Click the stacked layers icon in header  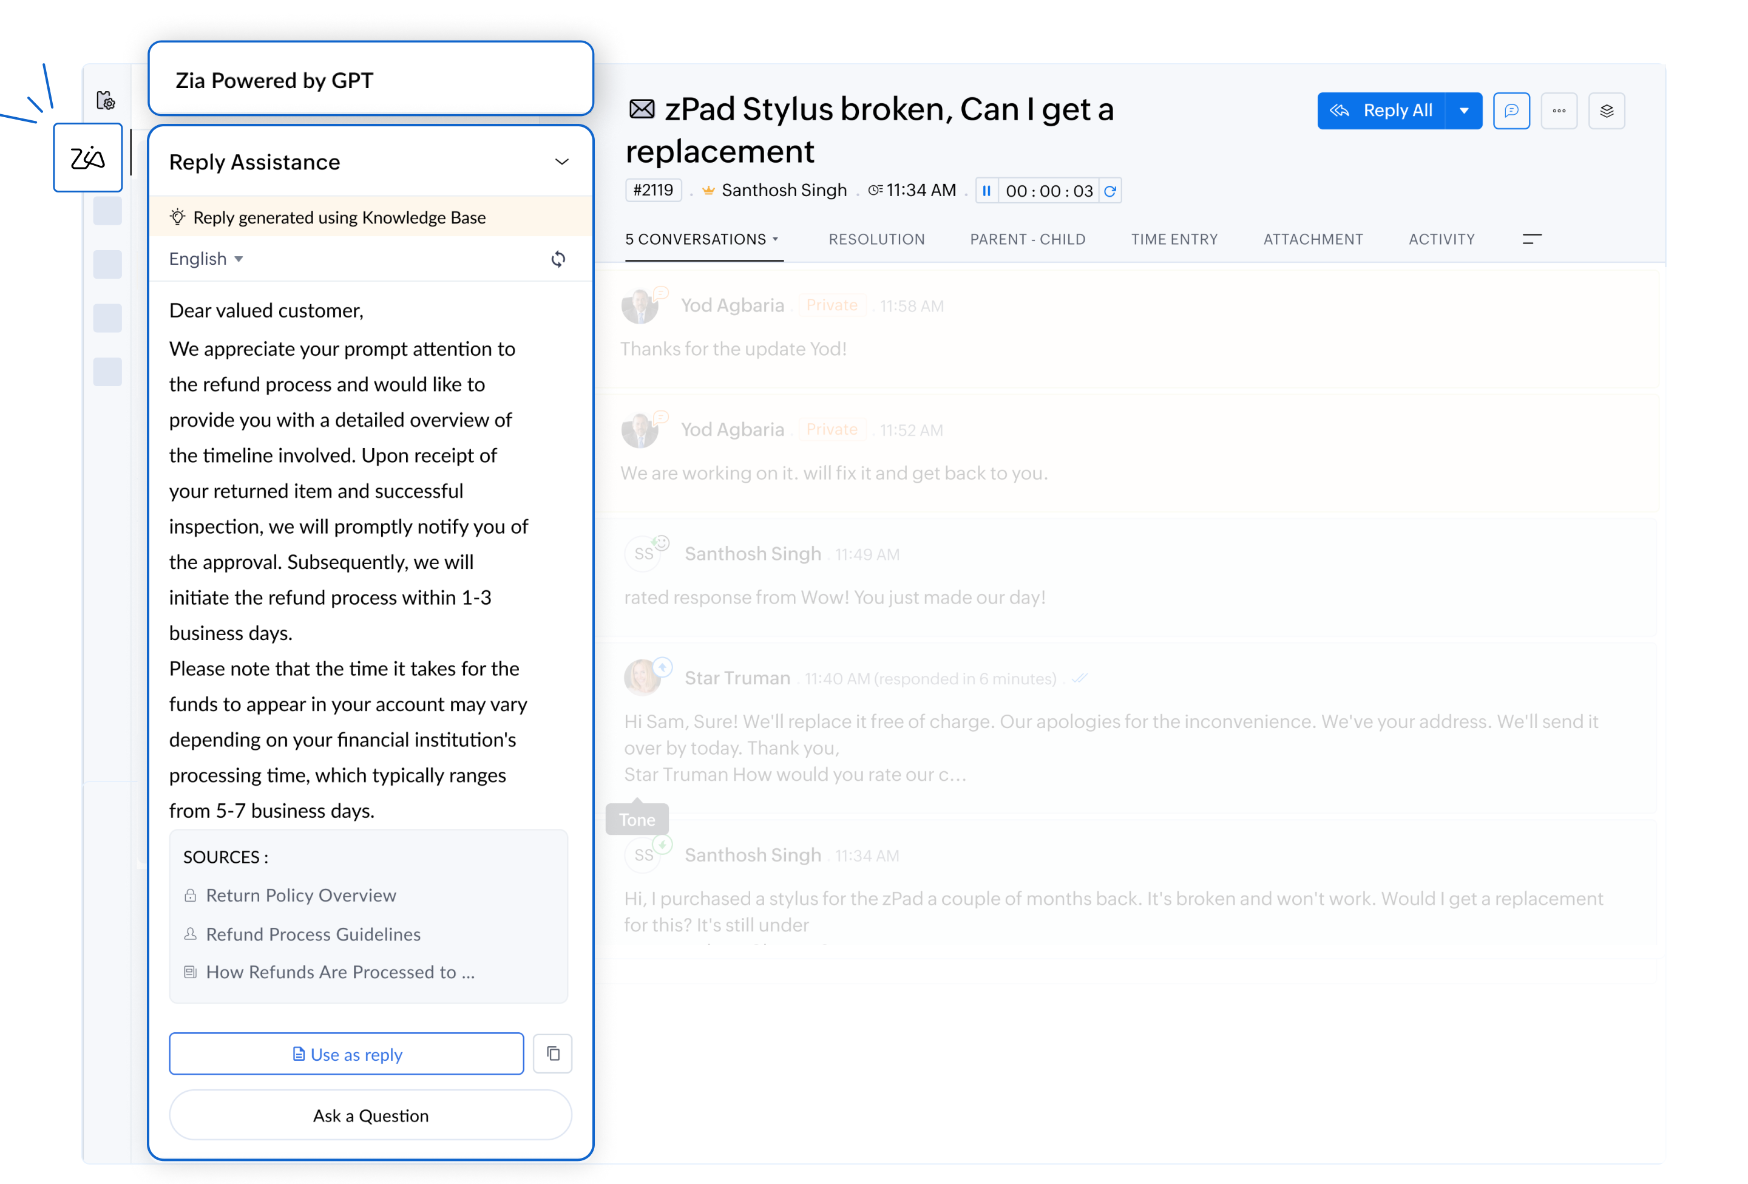(x=1607, y=111)
